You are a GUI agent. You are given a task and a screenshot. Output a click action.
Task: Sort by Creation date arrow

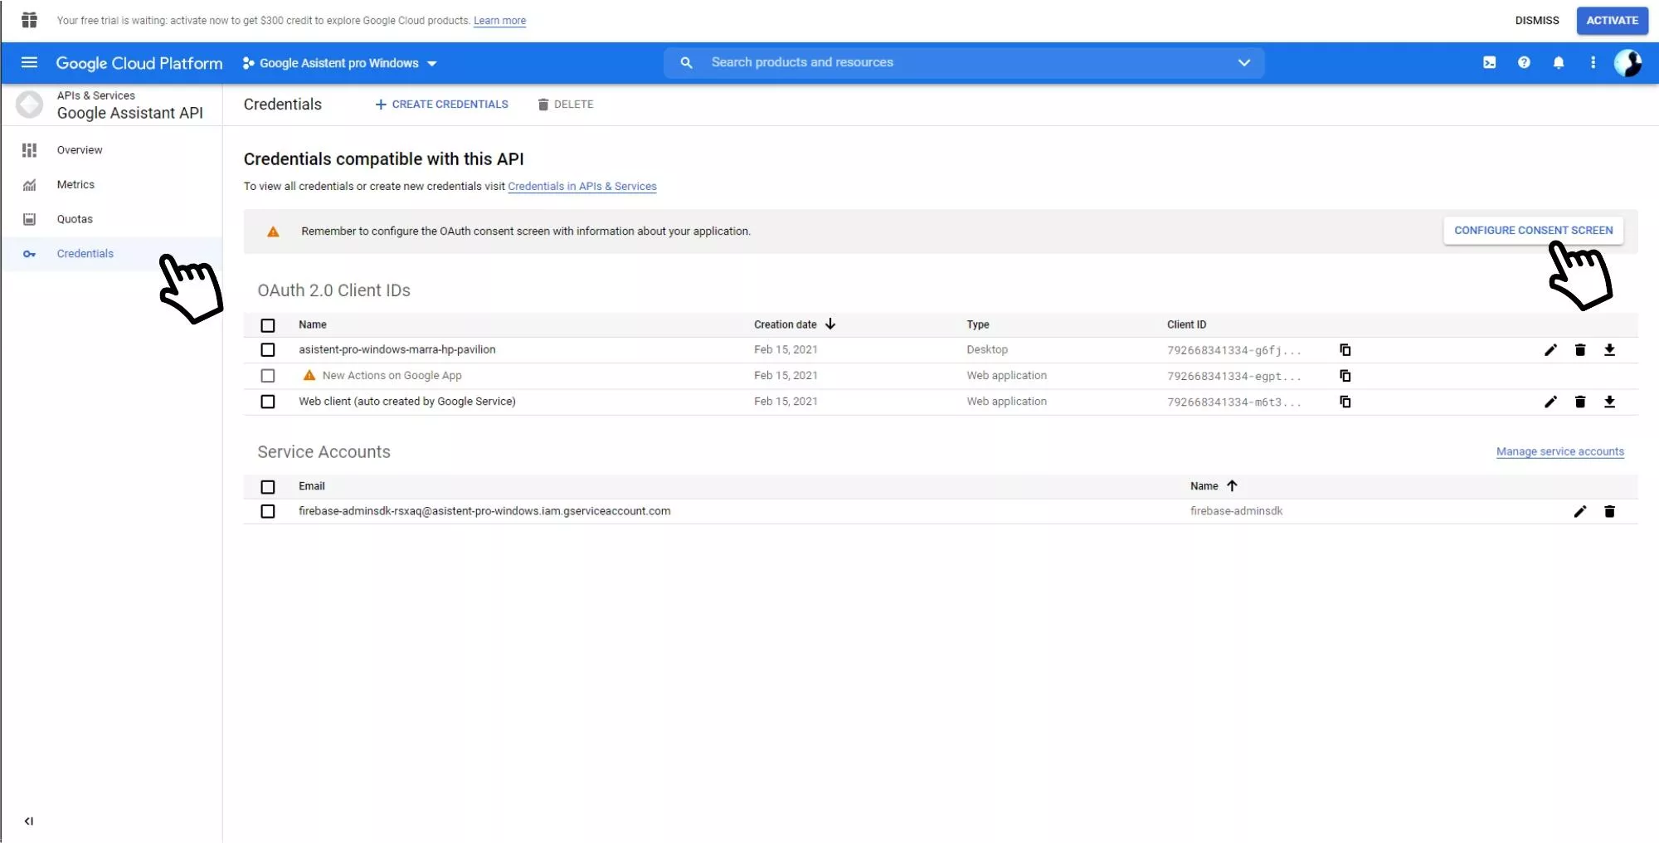[x=830, y=324]
